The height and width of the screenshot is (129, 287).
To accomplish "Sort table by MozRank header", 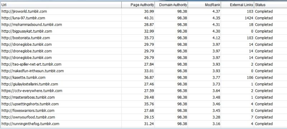I will (204, 5).
